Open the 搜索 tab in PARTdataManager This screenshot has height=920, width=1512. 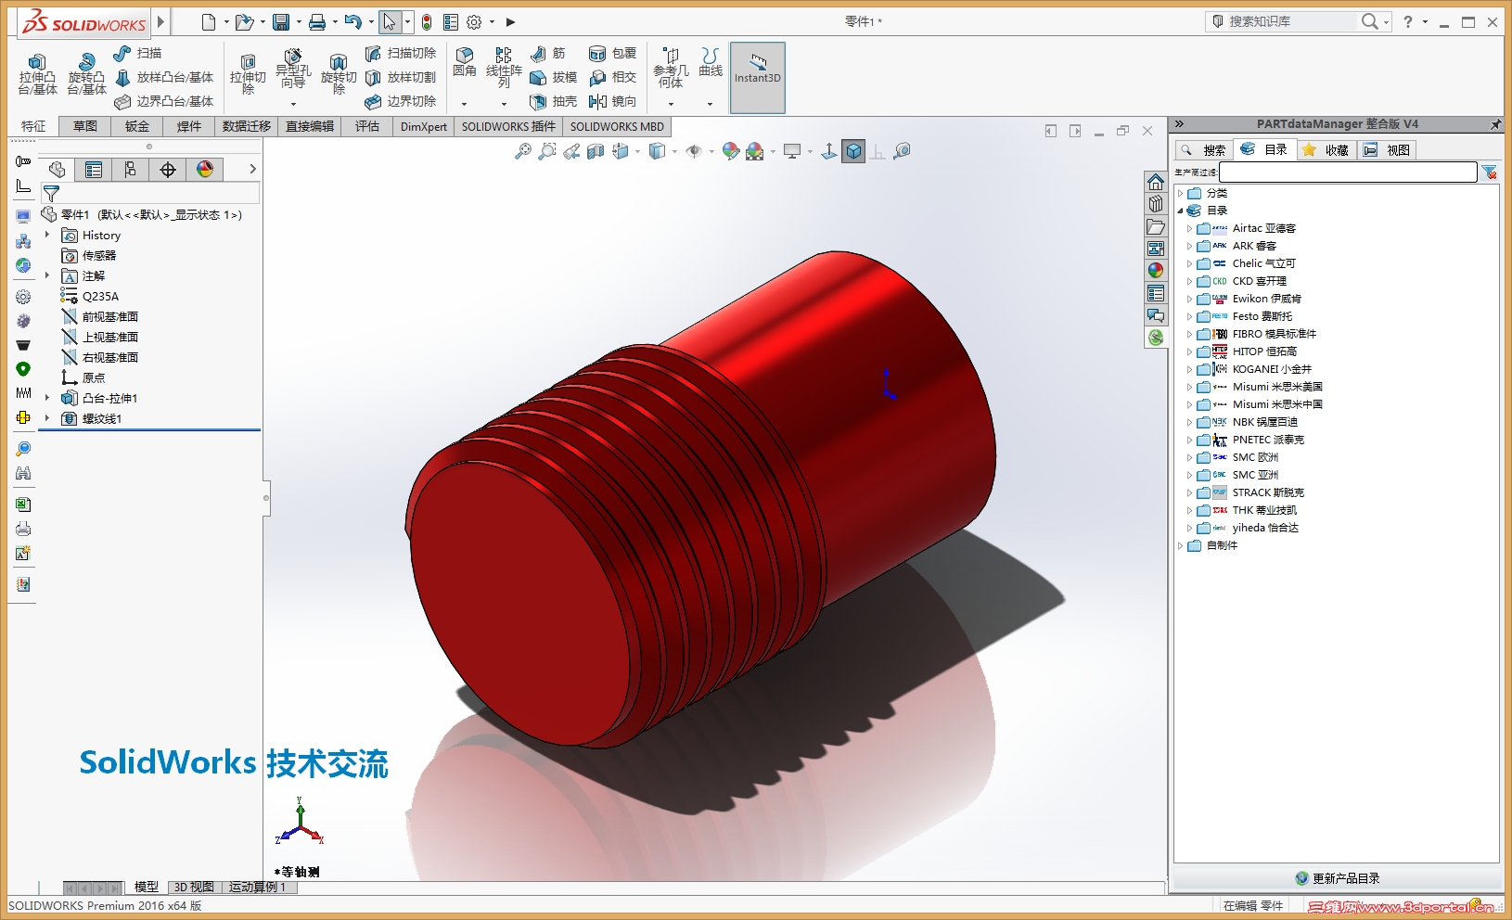(x=1204, y=150)
